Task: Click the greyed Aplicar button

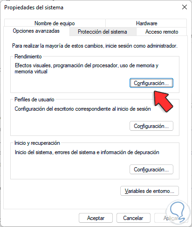Action: click(x=171, y=218)
